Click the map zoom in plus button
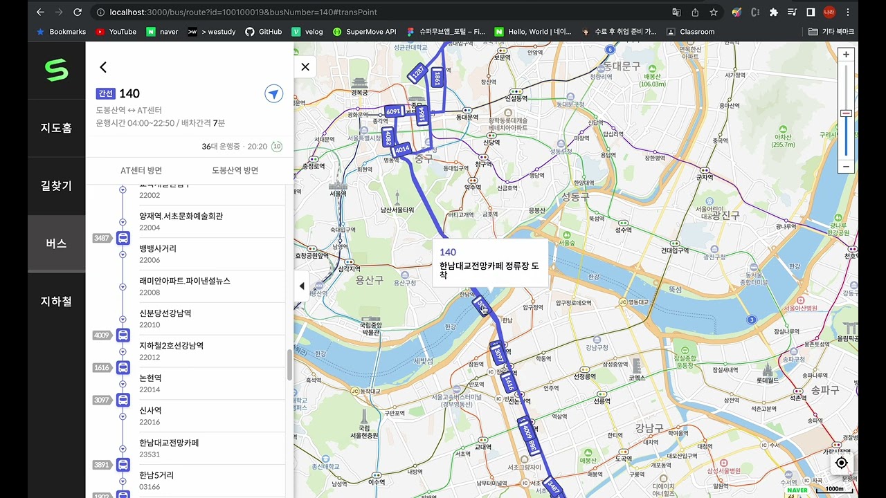Viewport: 886px width, 498px height. (845, 55)
